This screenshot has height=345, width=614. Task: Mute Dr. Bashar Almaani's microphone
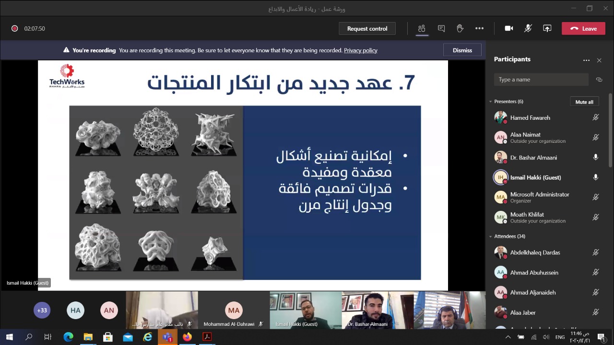coord(595,157)
